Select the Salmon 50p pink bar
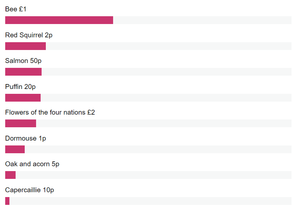The width and height of the screenshot is (299, 212). point(23,72)
